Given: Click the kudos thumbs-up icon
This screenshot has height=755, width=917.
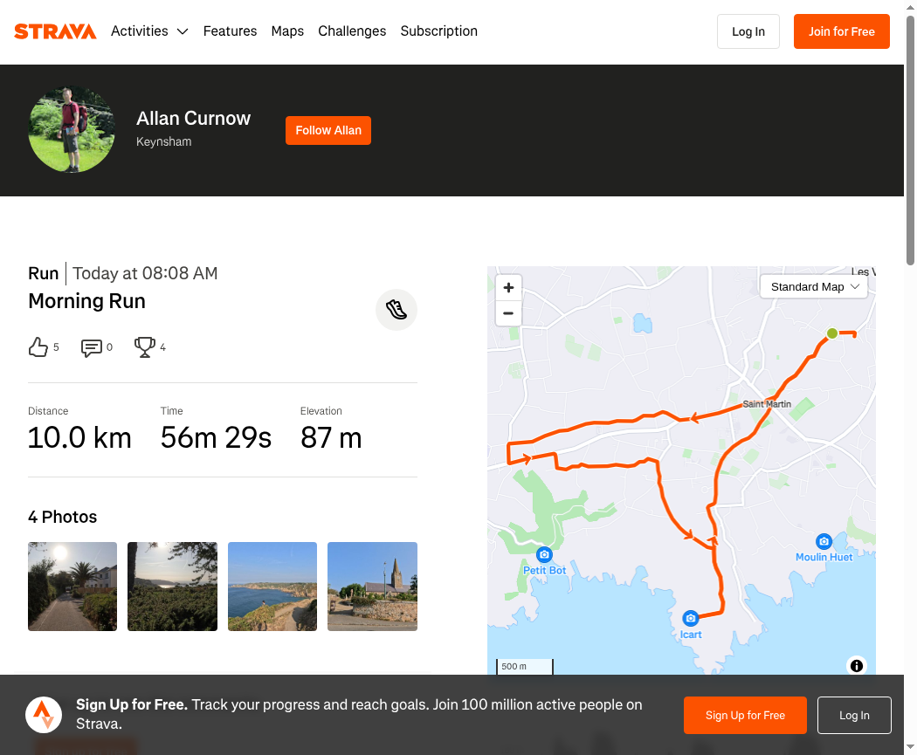Looking at the screenshot, I should point(38,347).
